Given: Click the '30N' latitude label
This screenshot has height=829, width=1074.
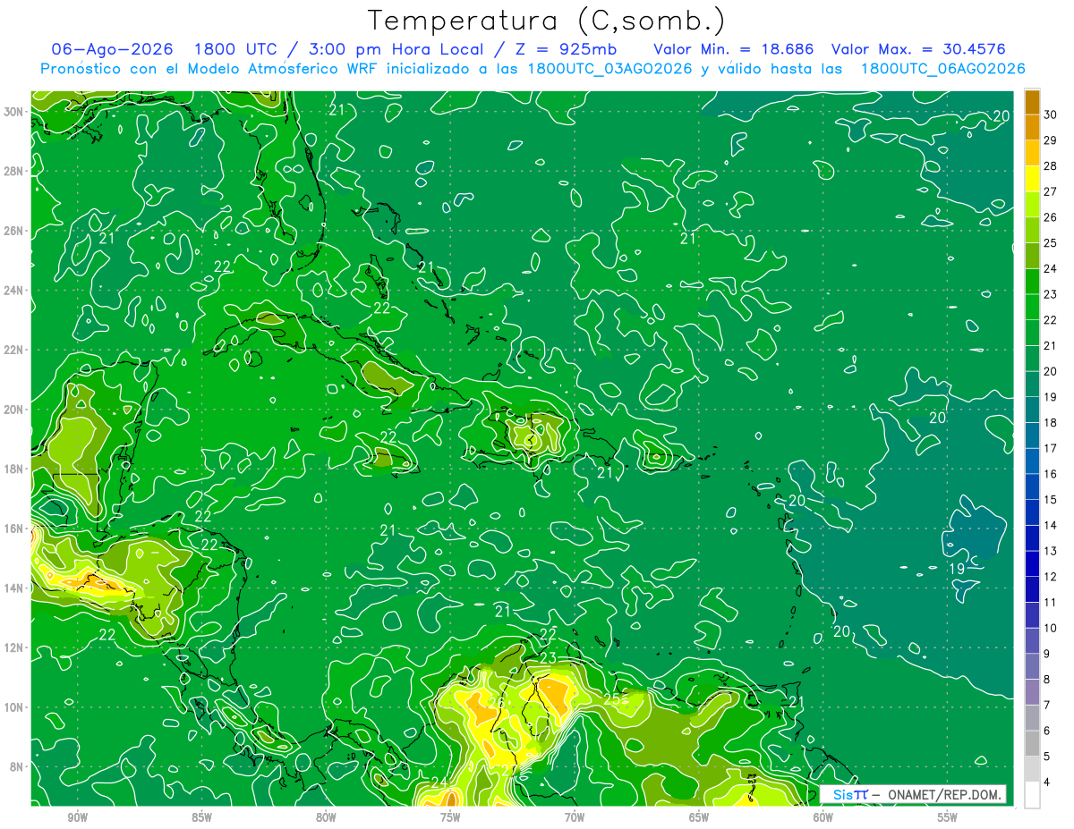Looking at the screenshot, I should click(13, 112).
